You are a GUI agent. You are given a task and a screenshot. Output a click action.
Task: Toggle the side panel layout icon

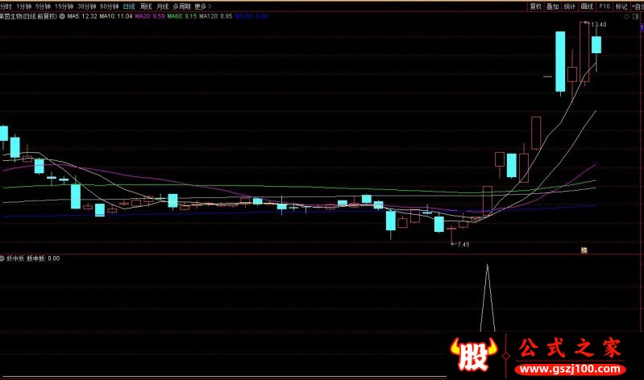coord(637,16)
